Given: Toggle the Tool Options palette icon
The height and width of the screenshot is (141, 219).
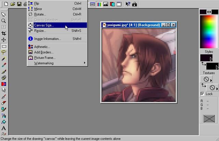Looking at the screenshot, I should coord(92,4).
